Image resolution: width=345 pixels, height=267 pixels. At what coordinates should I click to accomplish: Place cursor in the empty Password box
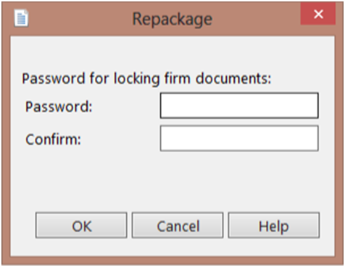[239, 106]
